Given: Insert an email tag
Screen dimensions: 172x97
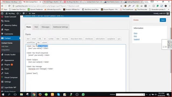Looking at the screenshot, I should pos(34,39).
